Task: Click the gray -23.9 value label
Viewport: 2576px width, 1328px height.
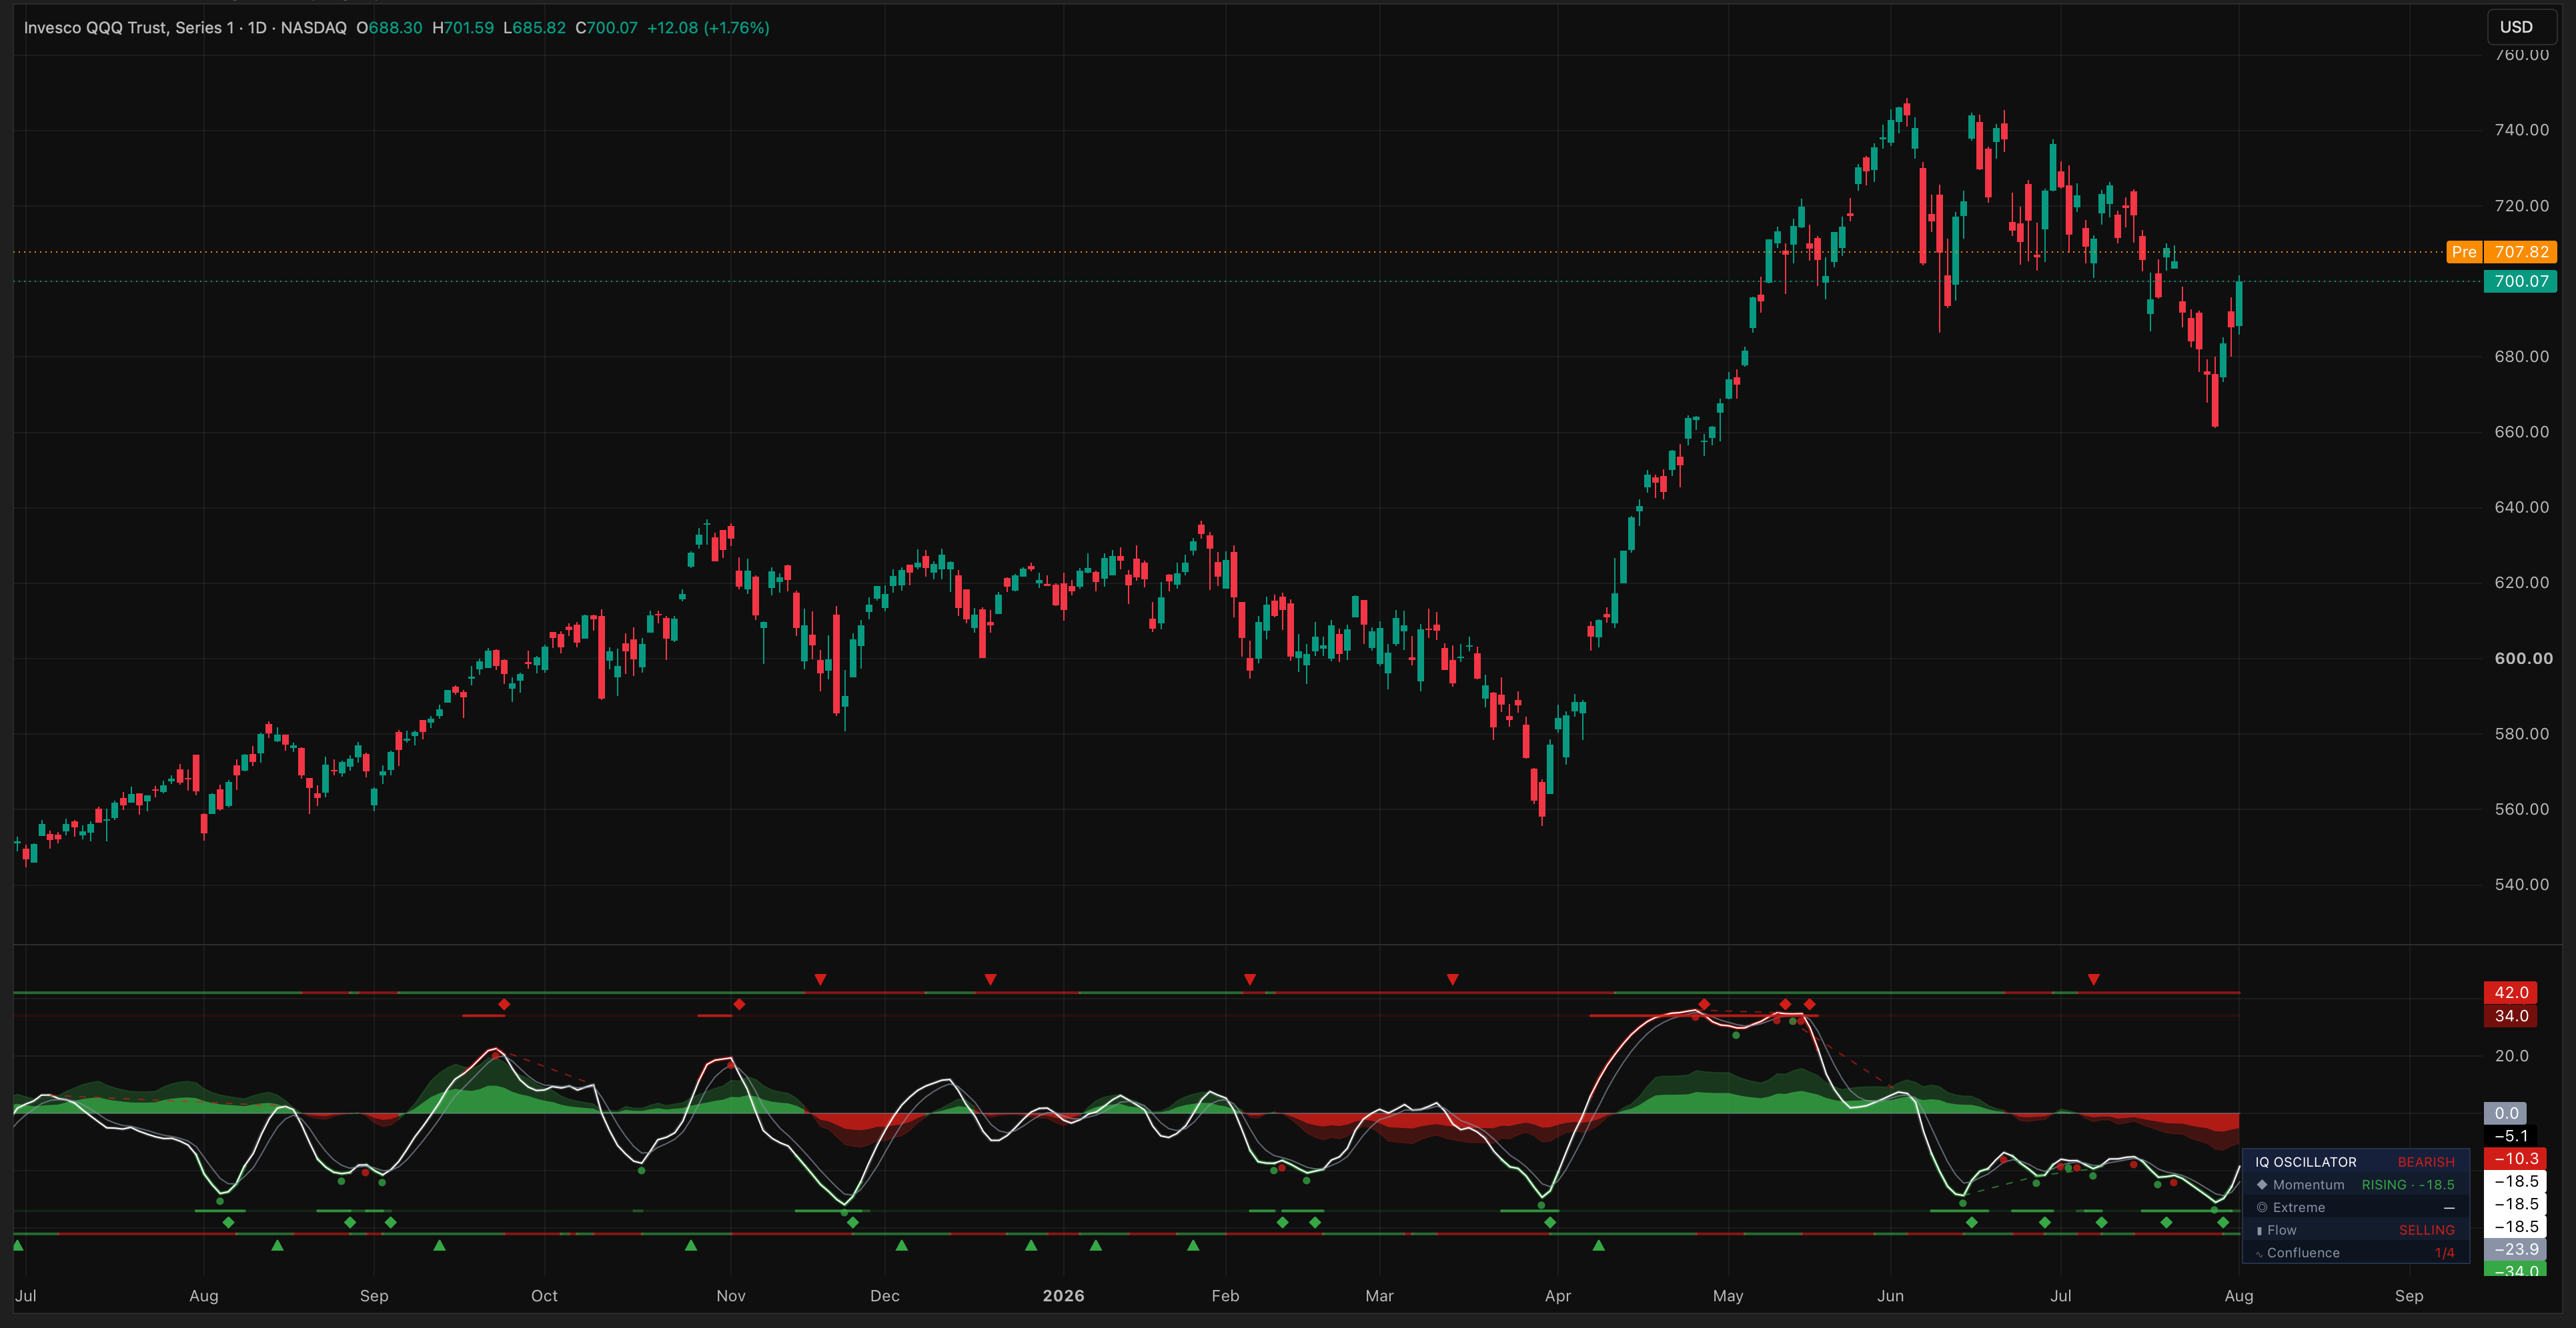Action: pyautogui.click(x=2515, y=1250)
